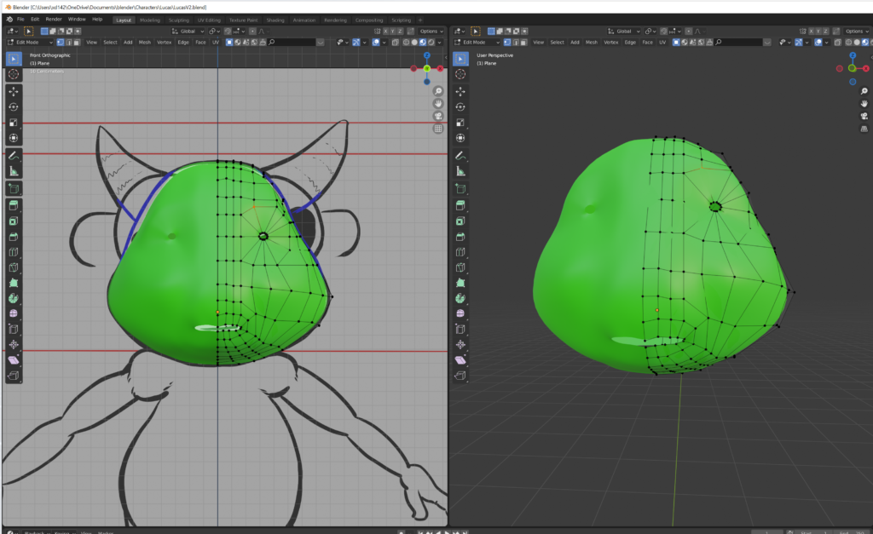Open the Render menu
873x534 pixels.
[53, 18]
